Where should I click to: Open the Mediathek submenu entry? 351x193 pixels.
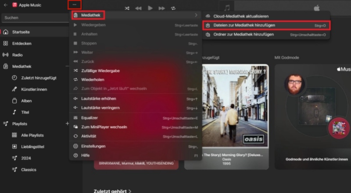coord(136,15)
